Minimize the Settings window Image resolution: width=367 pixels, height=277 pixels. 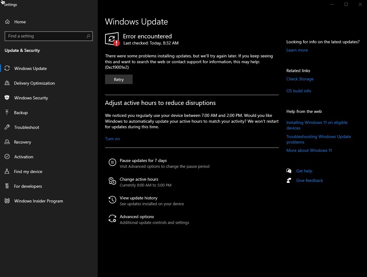tap(332, 4)
